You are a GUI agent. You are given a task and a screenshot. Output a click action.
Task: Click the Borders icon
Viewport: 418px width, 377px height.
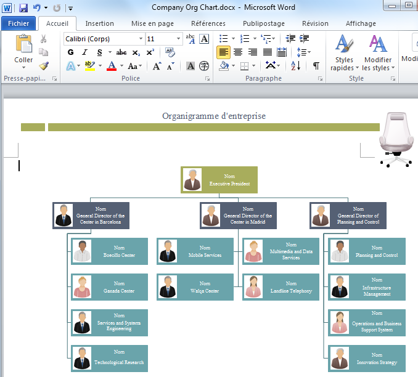click(245, 66)
